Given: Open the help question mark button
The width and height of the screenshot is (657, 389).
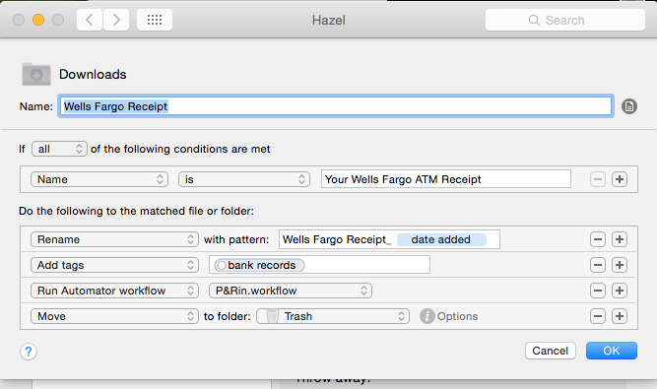Looking at the screenshot, I should click(29, 352).
